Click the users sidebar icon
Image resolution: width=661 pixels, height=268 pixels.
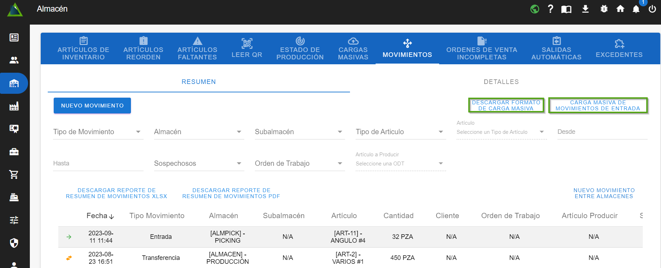tap(14, 60)
